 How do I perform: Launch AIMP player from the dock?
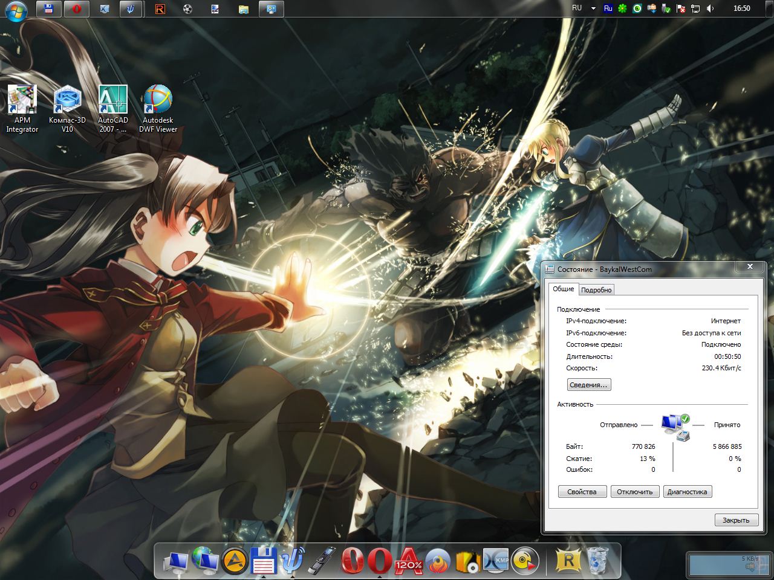(235, 561)
